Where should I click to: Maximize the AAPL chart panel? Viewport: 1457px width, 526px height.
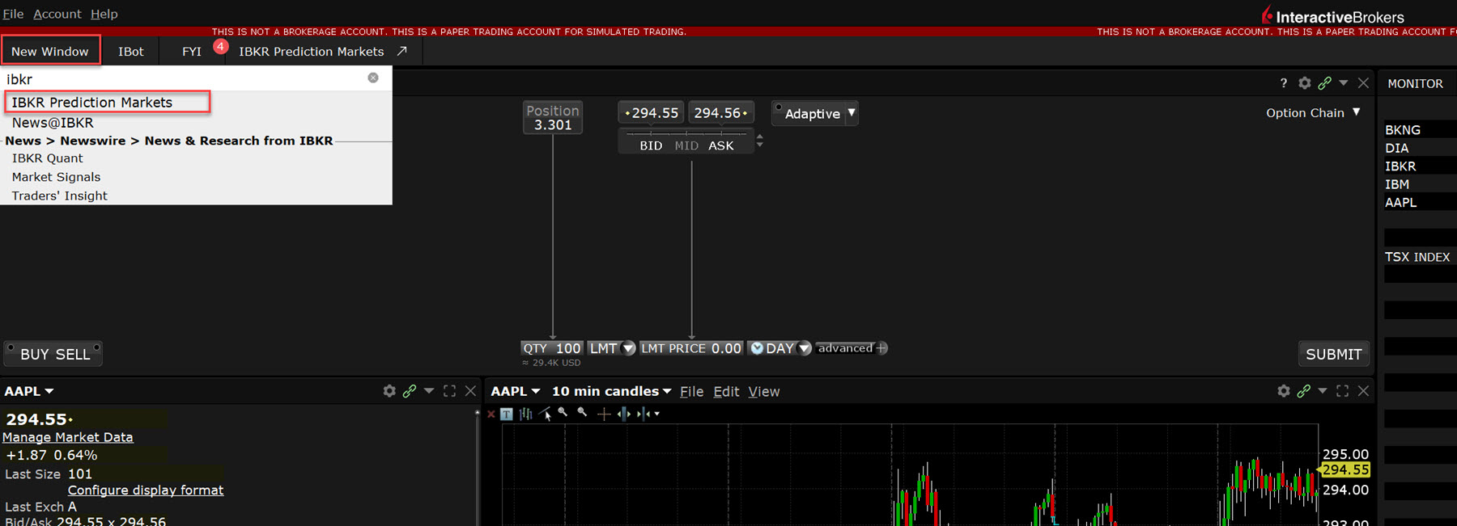point(1342,391)
